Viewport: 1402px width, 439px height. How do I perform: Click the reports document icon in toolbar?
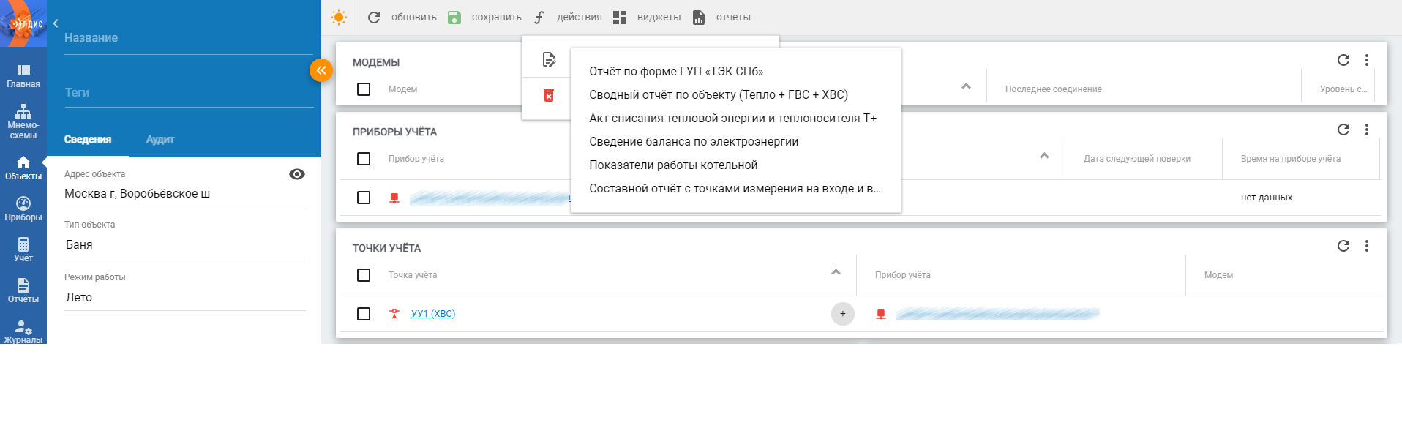699,17
